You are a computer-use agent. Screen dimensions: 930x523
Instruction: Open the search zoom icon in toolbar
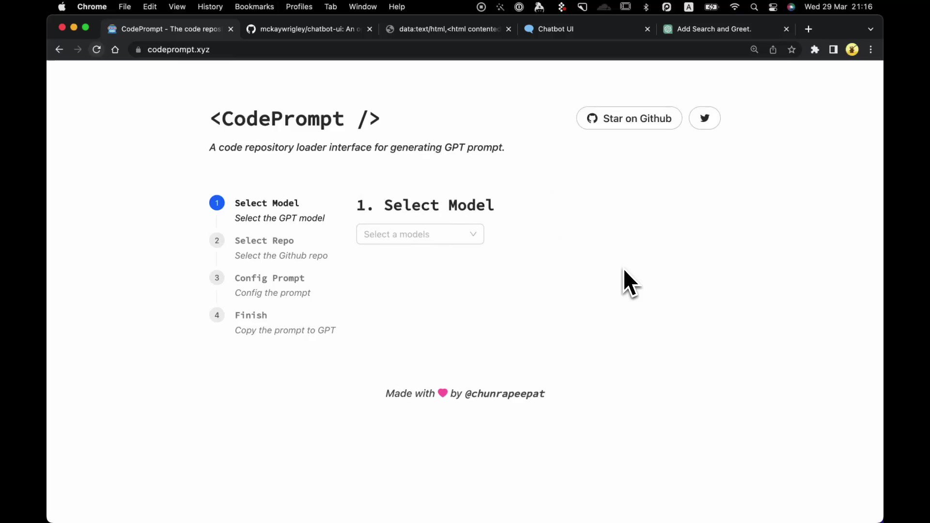pyautogui.click(x=754, y=49)
